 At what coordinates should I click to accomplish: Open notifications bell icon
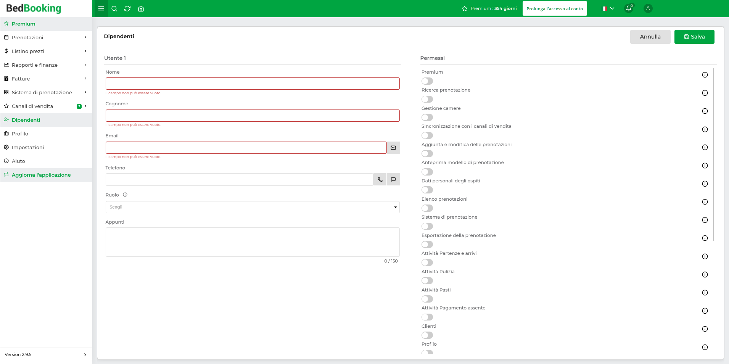[629, 8]
